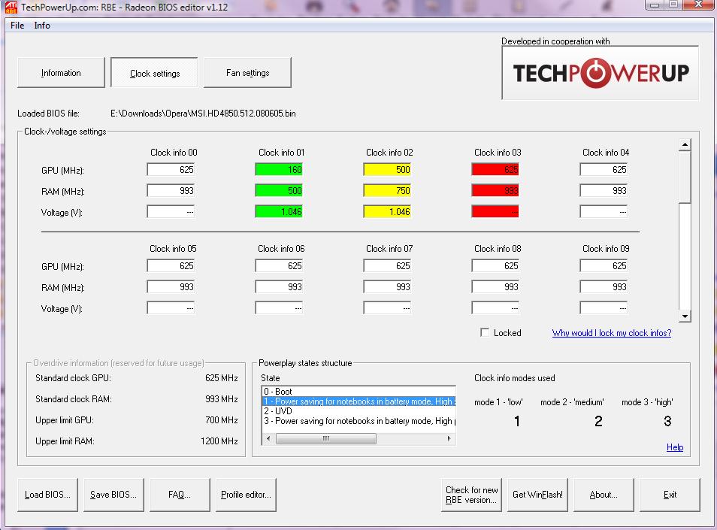Screen dimensions: 717x530
Task: Click Check for new RBE version button
Action: pyautogui.click(x=471, y=495)
